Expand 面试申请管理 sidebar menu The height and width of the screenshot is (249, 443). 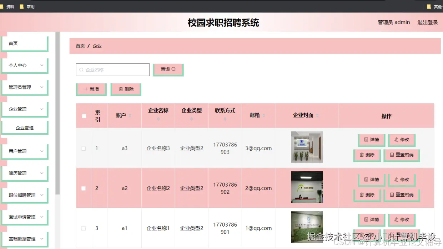(25, 217)
